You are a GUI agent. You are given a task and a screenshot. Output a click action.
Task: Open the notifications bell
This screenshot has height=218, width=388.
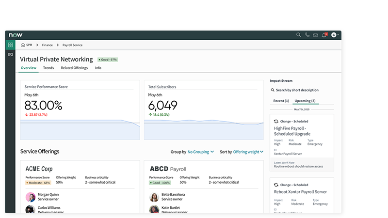click(x=324, y=35)
